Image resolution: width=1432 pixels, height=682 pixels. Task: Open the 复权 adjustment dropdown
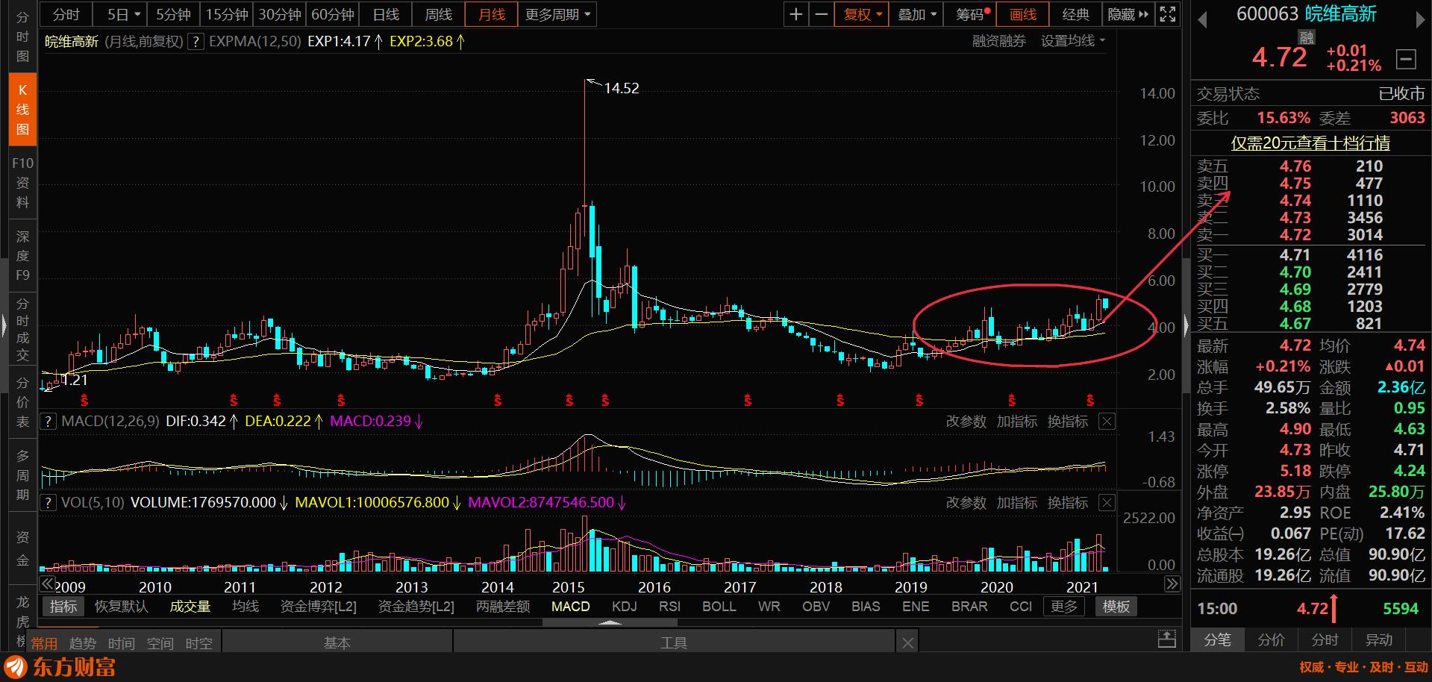coord(863,14)
